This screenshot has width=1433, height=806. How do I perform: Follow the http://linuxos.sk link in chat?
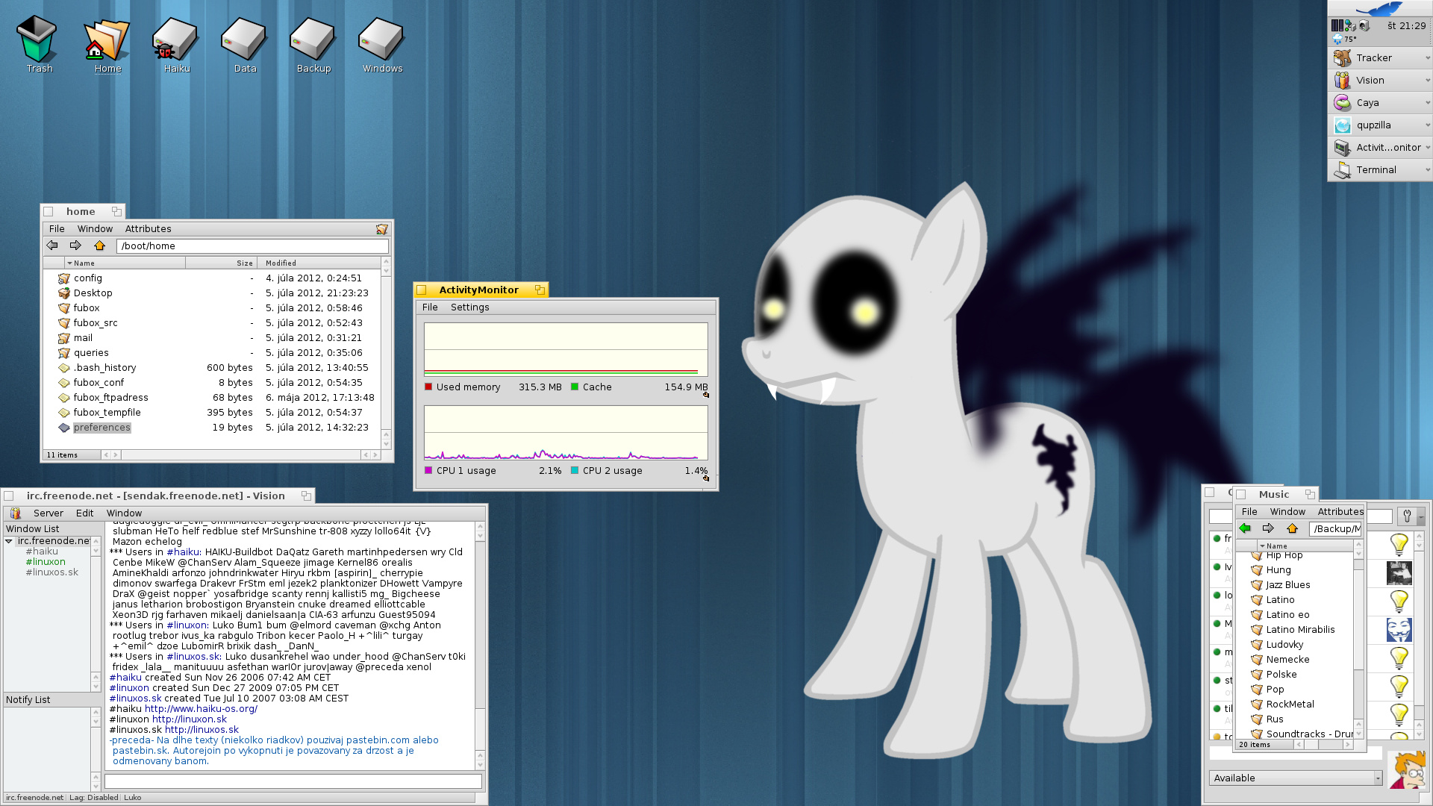[202, 730]
